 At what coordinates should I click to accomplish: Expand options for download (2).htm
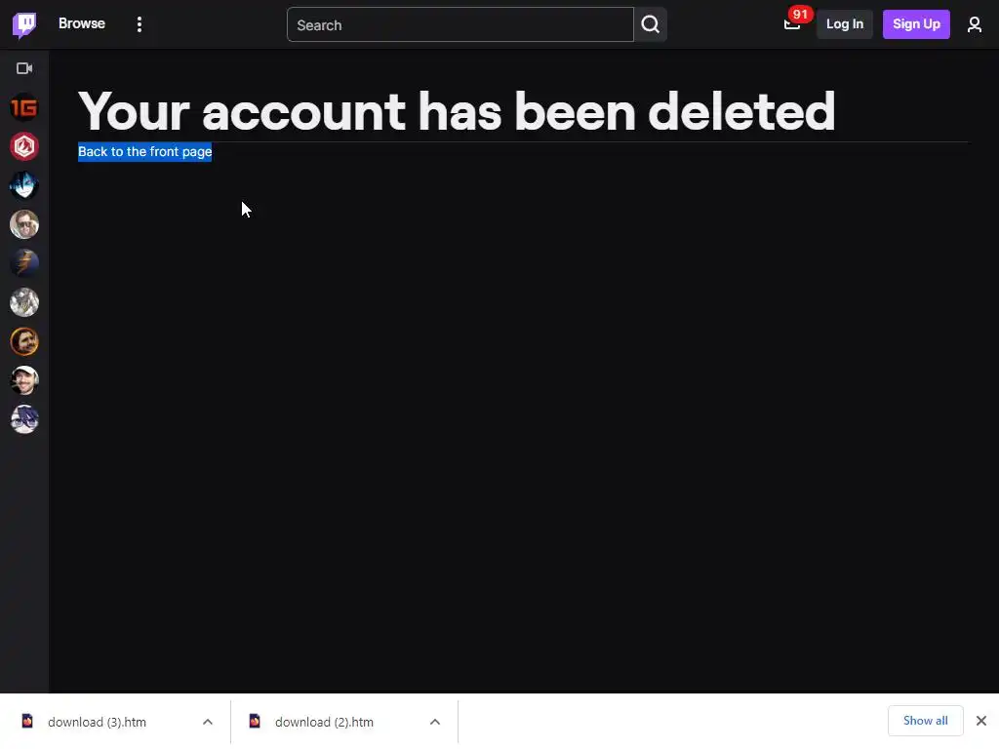point(435,722)
